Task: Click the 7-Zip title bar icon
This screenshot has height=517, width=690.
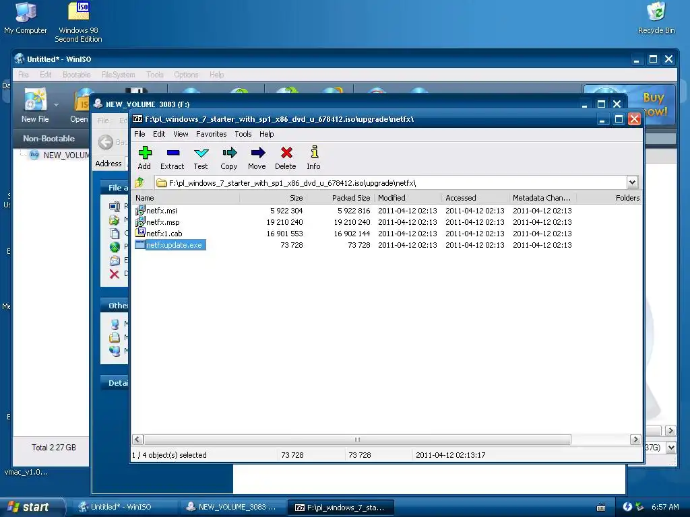Action: click(x=137, y=118)
